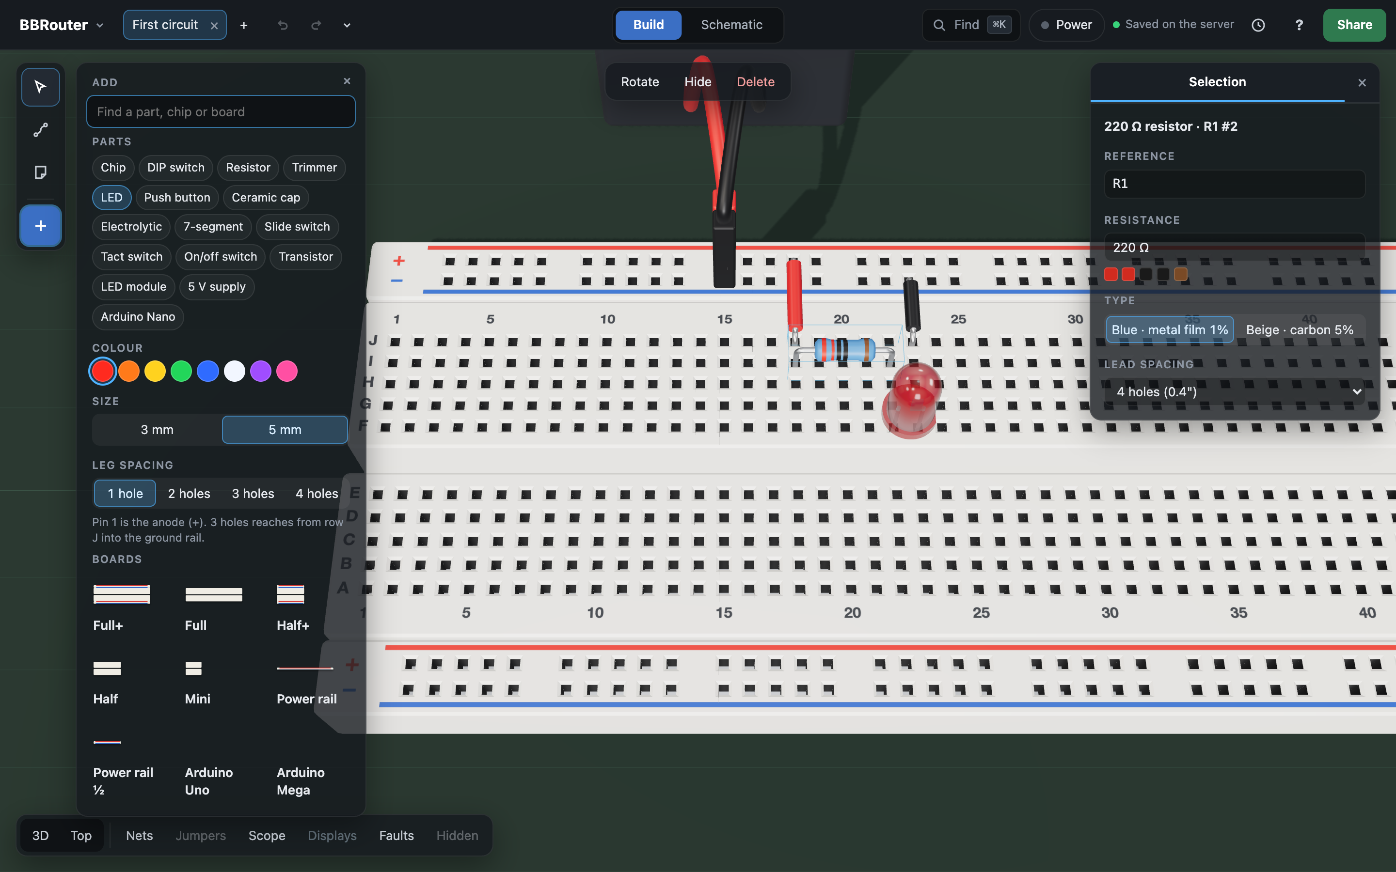Open the Find search box
This screenshot has height=872, width=1396.
pos(971,25)
